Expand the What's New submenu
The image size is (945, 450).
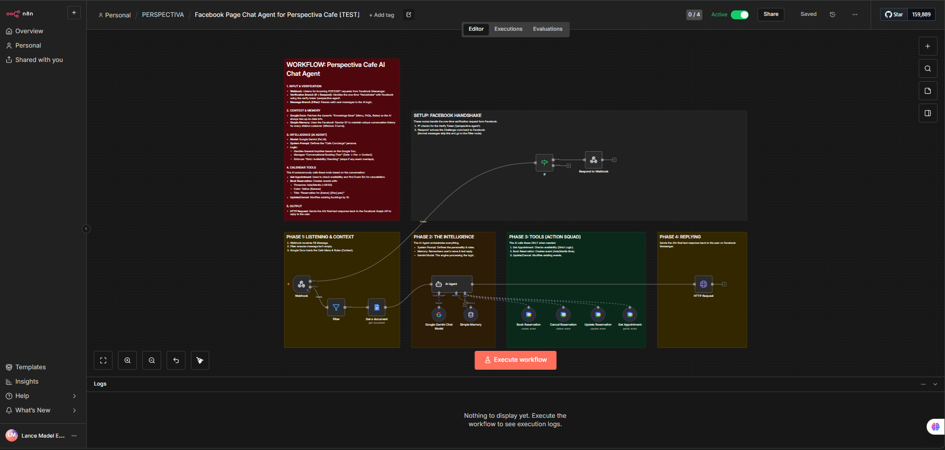click(x=74, y=410)
